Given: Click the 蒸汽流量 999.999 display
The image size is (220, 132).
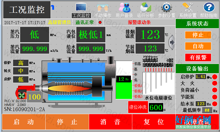Looking at the screenshot, I should pyautogui.click(x=35, y=49).
